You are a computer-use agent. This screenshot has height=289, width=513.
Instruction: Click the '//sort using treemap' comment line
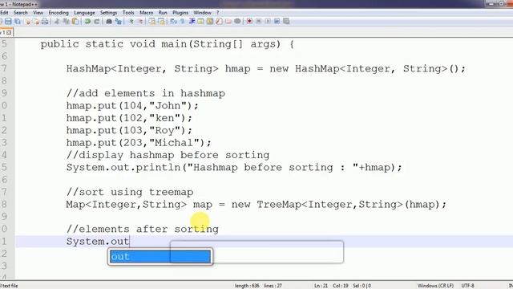[130, 192]
